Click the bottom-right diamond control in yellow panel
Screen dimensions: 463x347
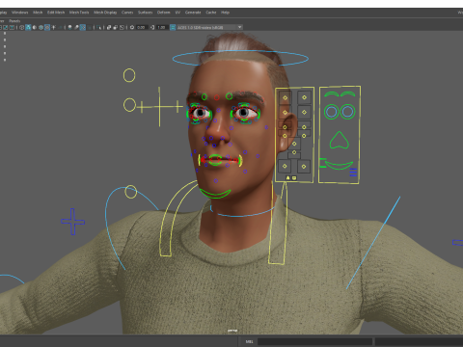click(x=304, y=167)
